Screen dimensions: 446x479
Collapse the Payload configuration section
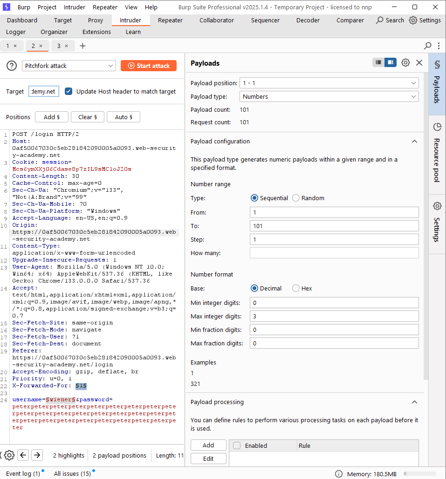pyautogui.click(x=414, y=142)
